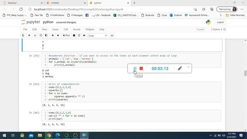This screenshot has height=139, width=247.
Task: Save notebook with the save and checkpoint icon
Action: 23,36
